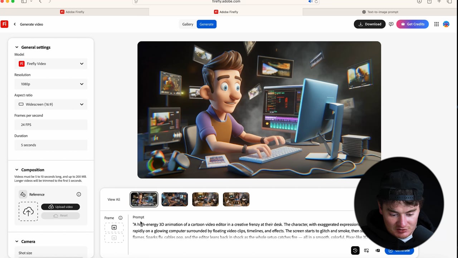Viewport: 458px width, 258px height.
Task: Select the fourth generated video thumbnail
Action: pyautogui.click(x=236, y=200)
